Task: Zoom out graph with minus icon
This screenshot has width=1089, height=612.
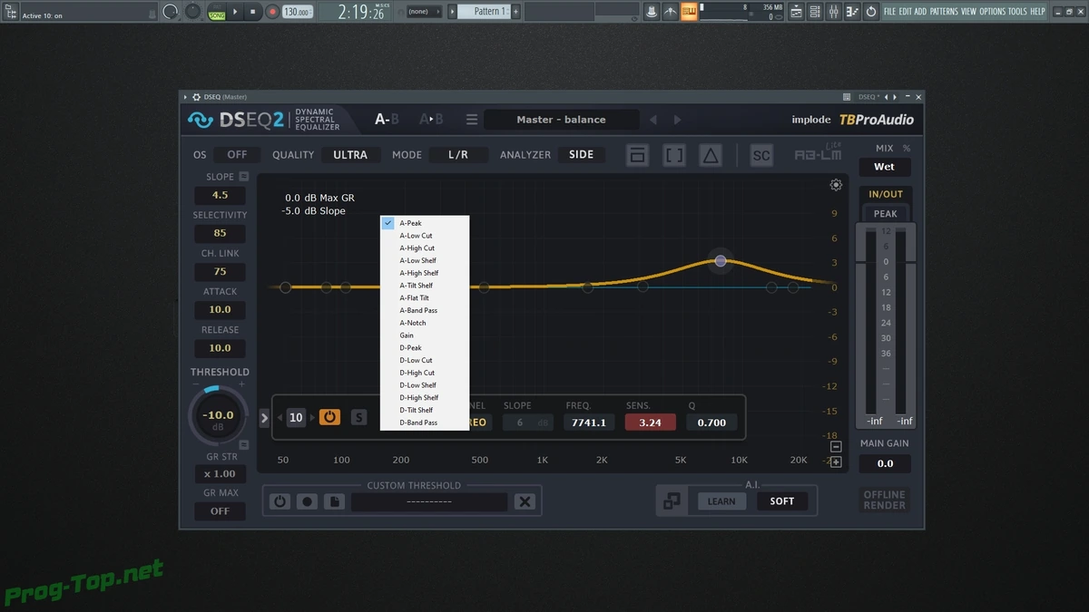Action: [x=836, y=447]
